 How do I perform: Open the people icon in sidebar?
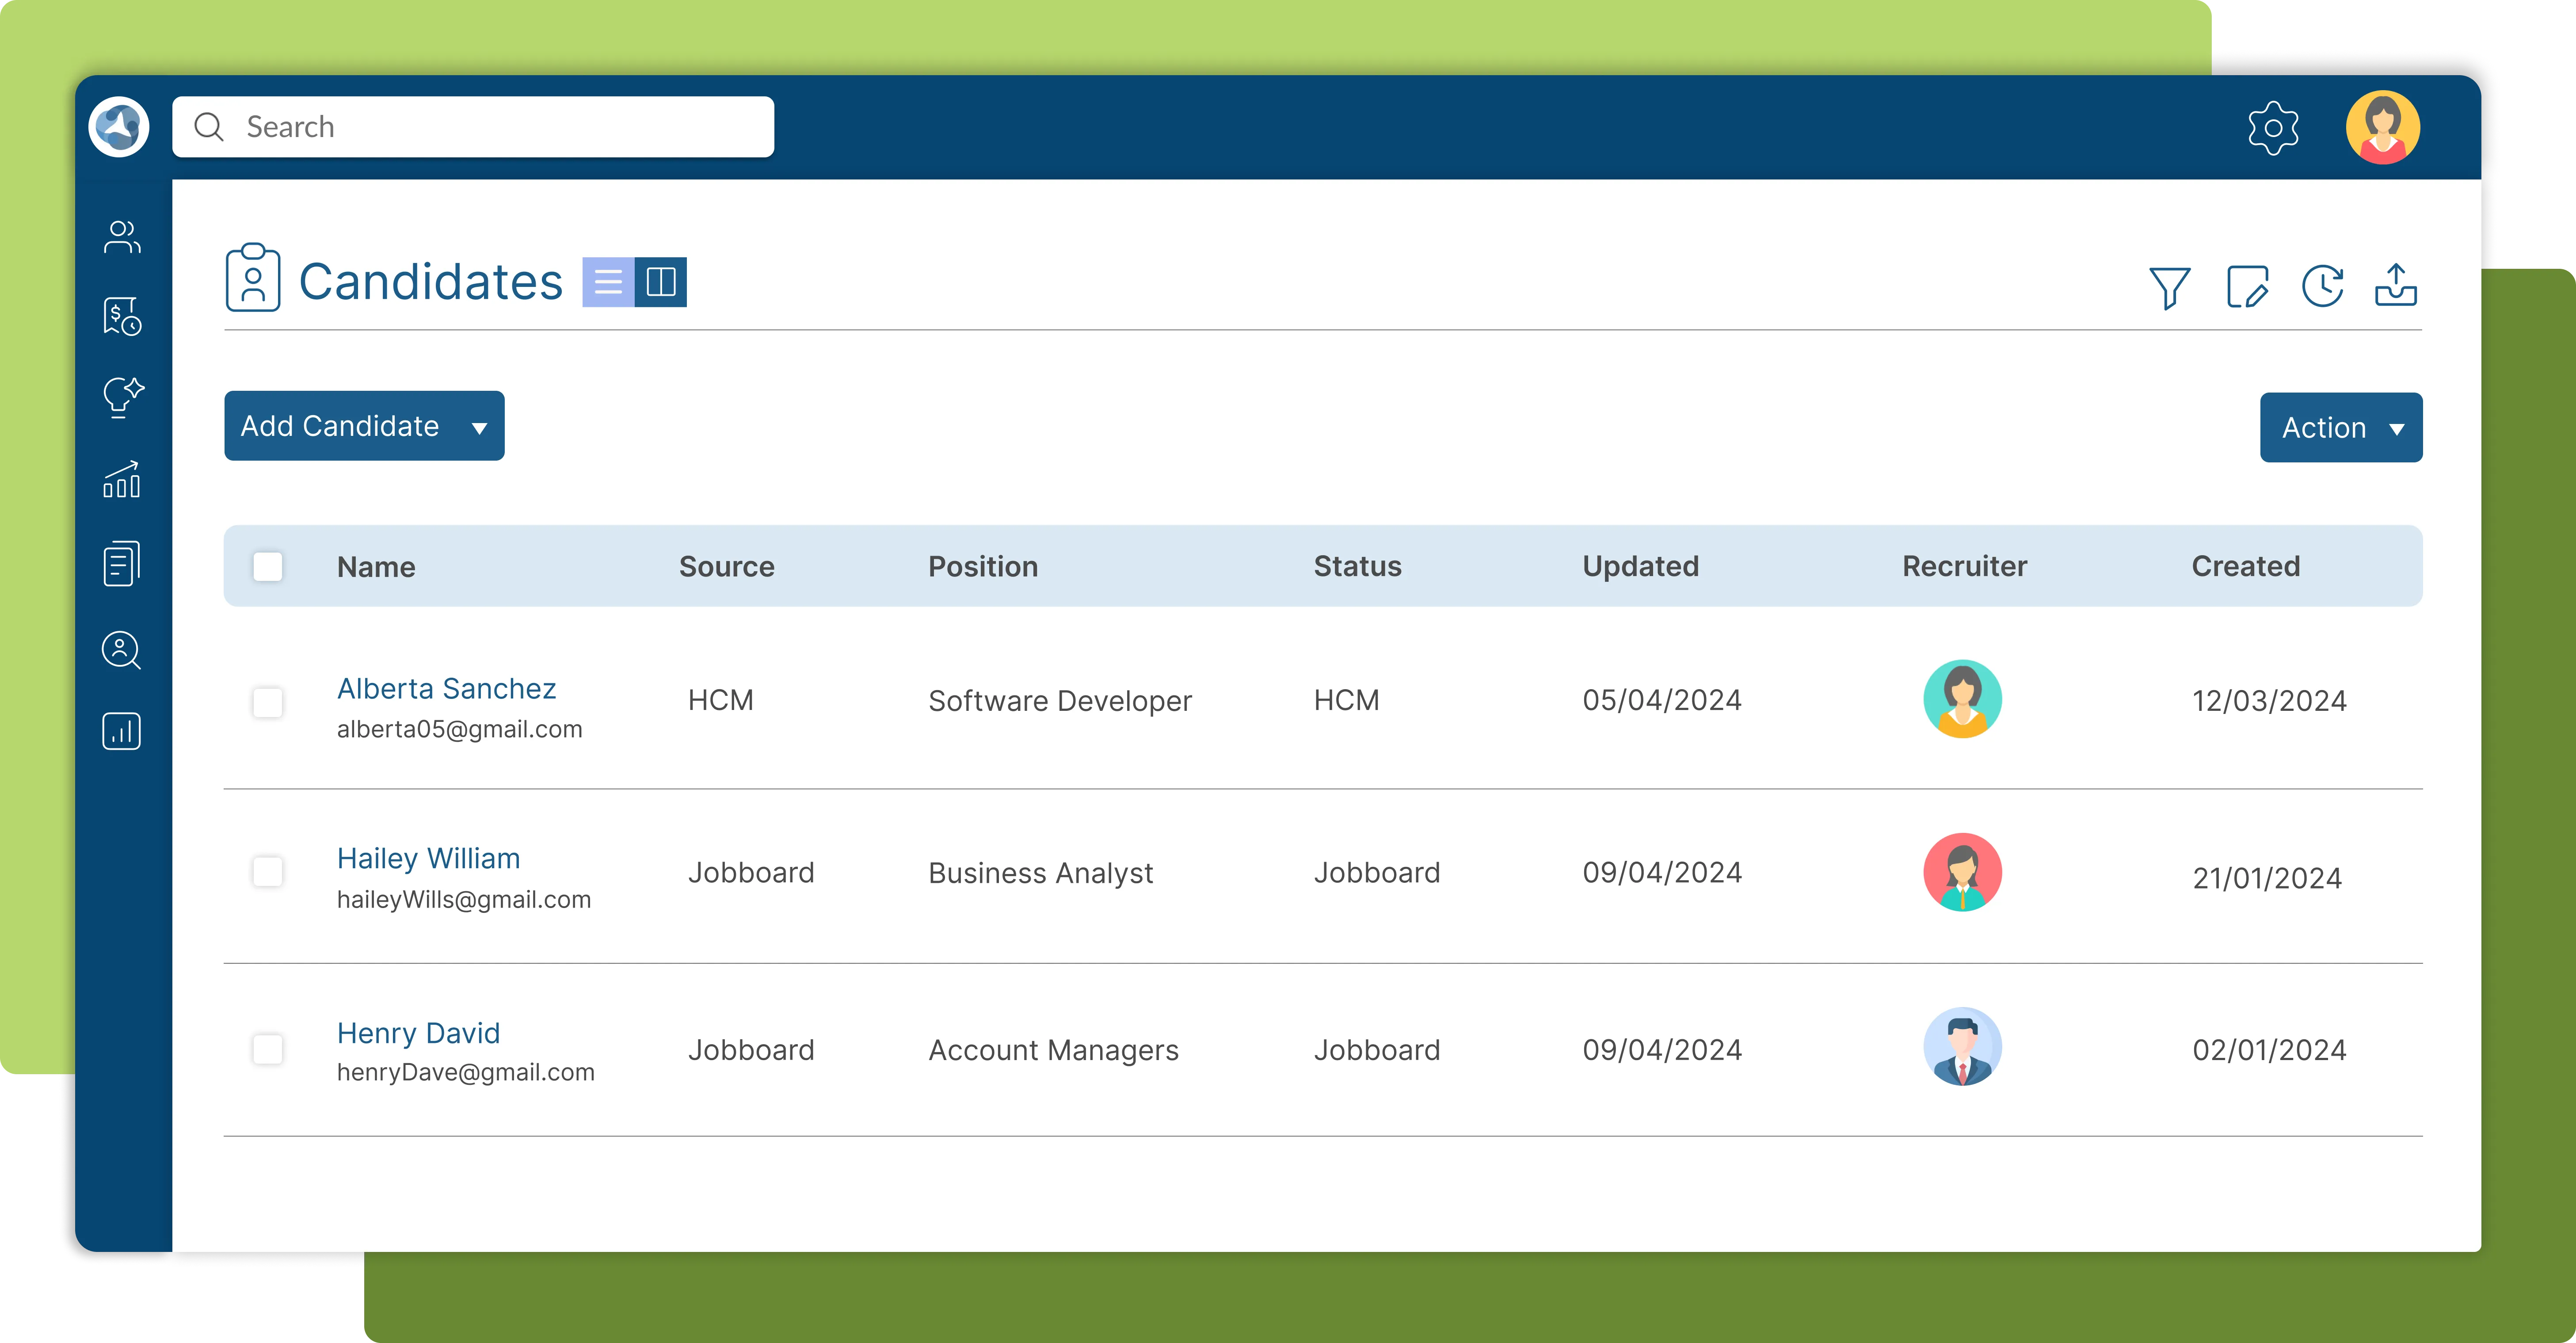(x=122, y=238)
